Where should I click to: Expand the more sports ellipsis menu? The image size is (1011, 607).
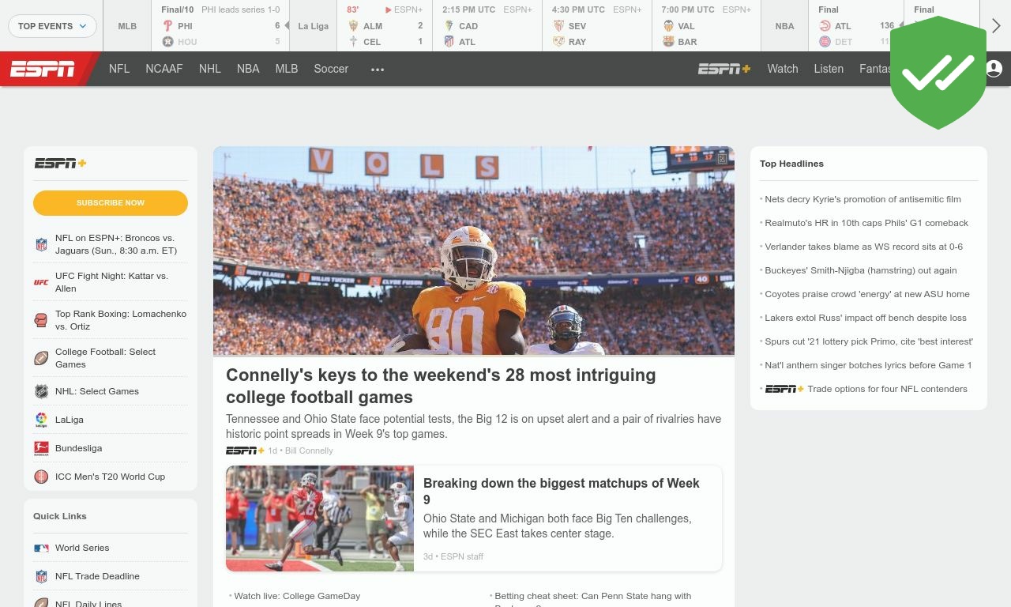pos(378,70)
